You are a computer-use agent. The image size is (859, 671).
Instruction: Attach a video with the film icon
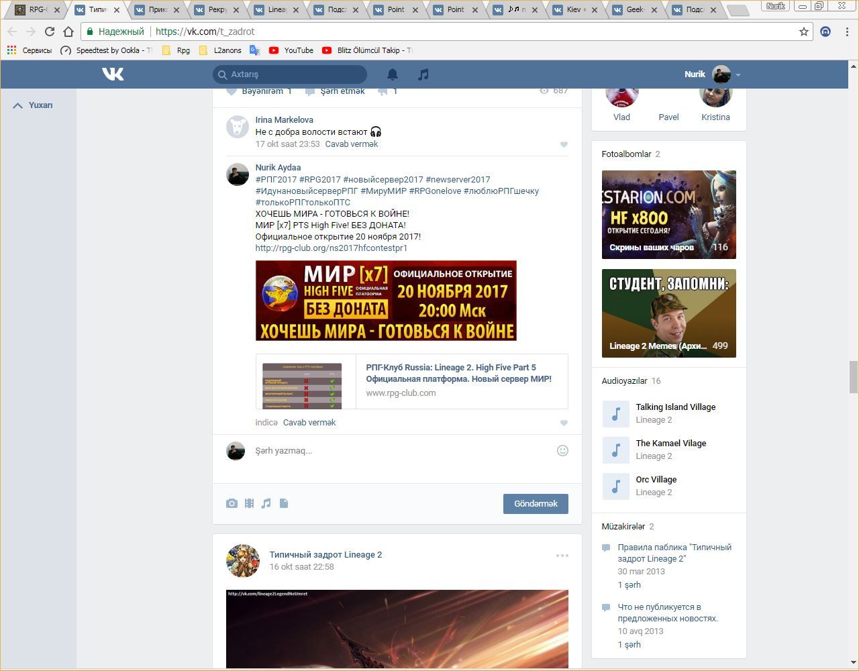(x=249, y=503)
